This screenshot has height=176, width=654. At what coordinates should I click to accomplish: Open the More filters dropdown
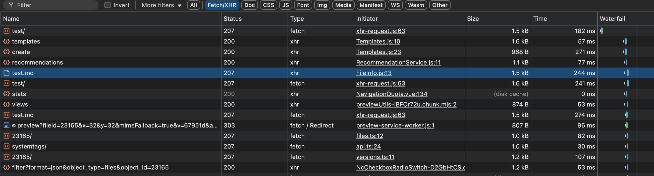[x=161, y=5]
